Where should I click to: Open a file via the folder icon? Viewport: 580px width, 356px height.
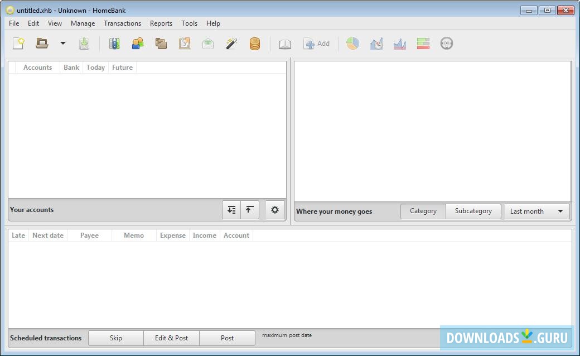[42, 44]
